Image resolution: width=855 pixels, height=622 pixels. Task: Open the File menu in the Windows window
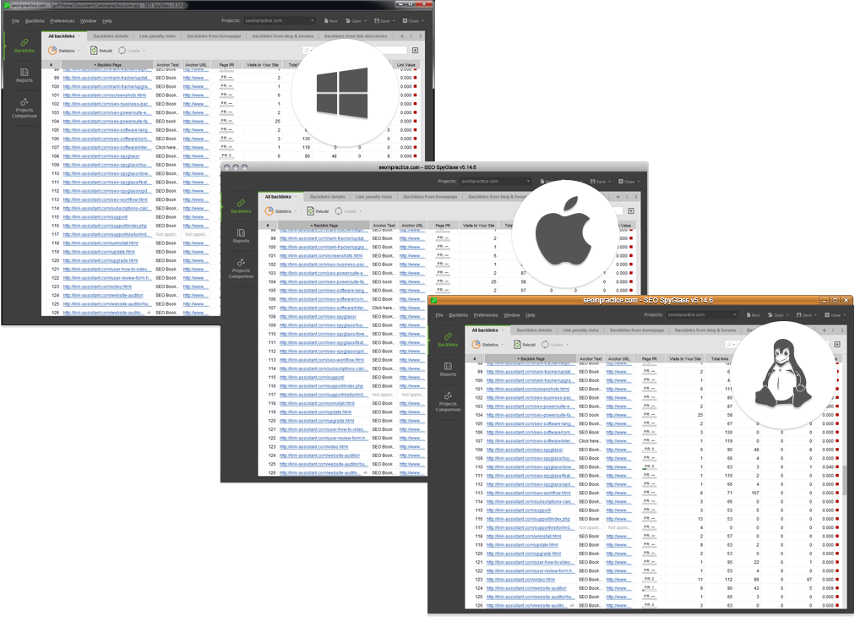(15, 21)
